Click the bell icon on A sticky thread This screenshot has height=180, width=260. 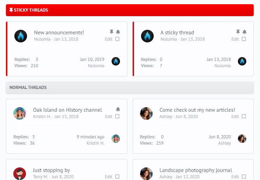click(x=245, y=32)
